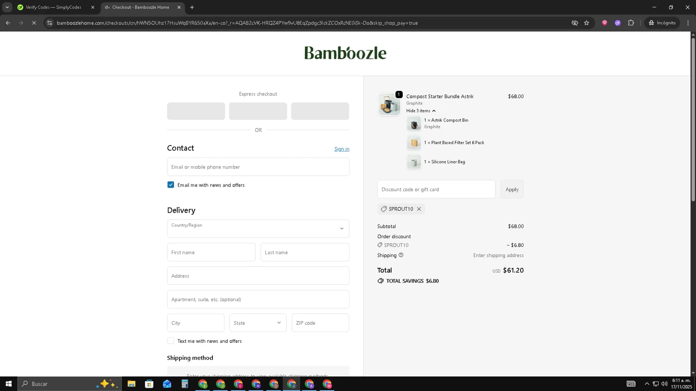Click the order discount amount − $6.80

point(515,245)
